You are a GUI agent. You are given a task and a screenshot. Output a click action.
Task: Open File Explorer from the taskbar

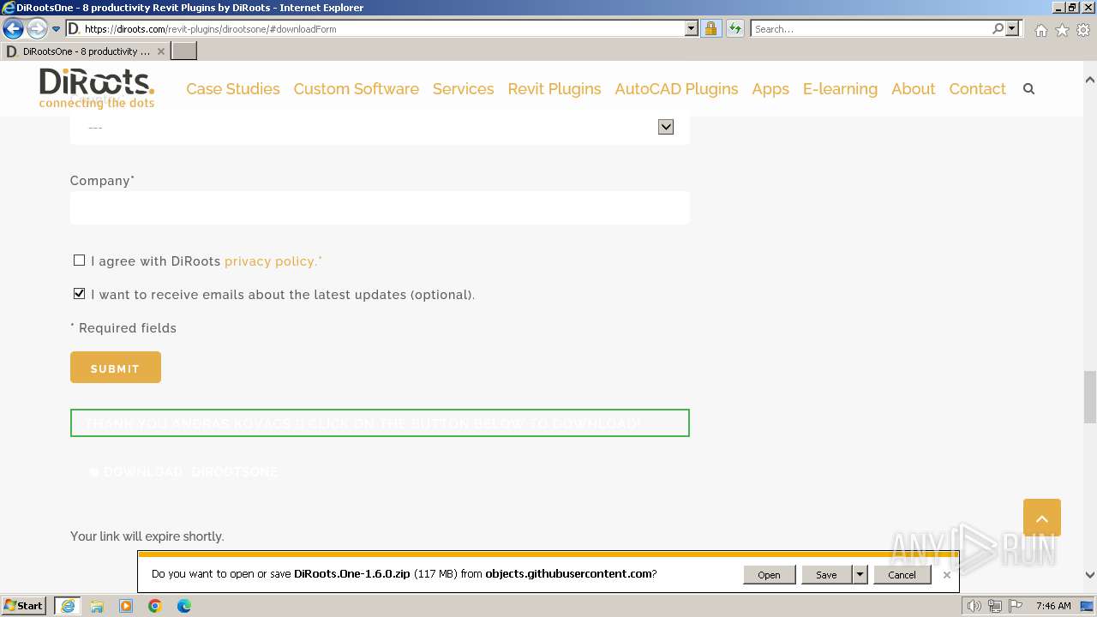(x=97, y=606)
